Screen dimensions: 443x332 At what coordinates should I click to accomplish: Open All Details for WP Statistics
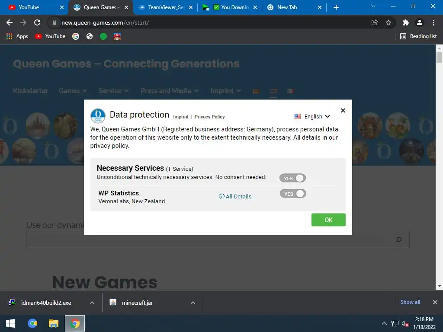[235, 197]
